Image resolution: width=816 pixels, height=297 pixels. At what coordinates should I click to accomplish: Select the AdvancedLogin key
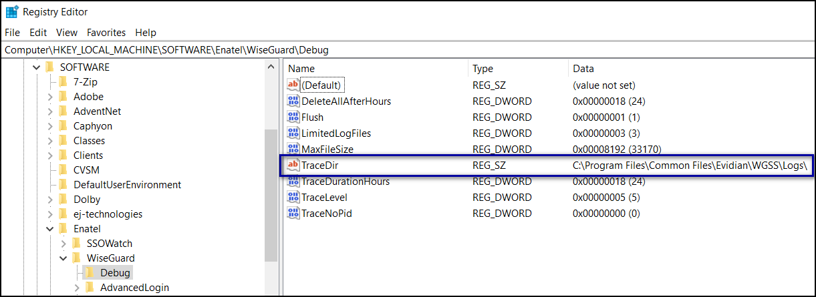pos(134,288)
